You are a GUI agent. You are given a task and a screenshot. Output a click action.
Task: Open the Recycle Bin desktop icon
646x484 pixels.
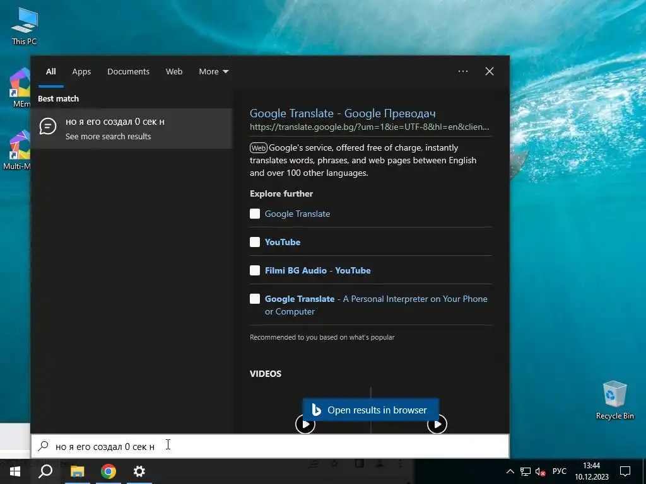pos(614,400)
